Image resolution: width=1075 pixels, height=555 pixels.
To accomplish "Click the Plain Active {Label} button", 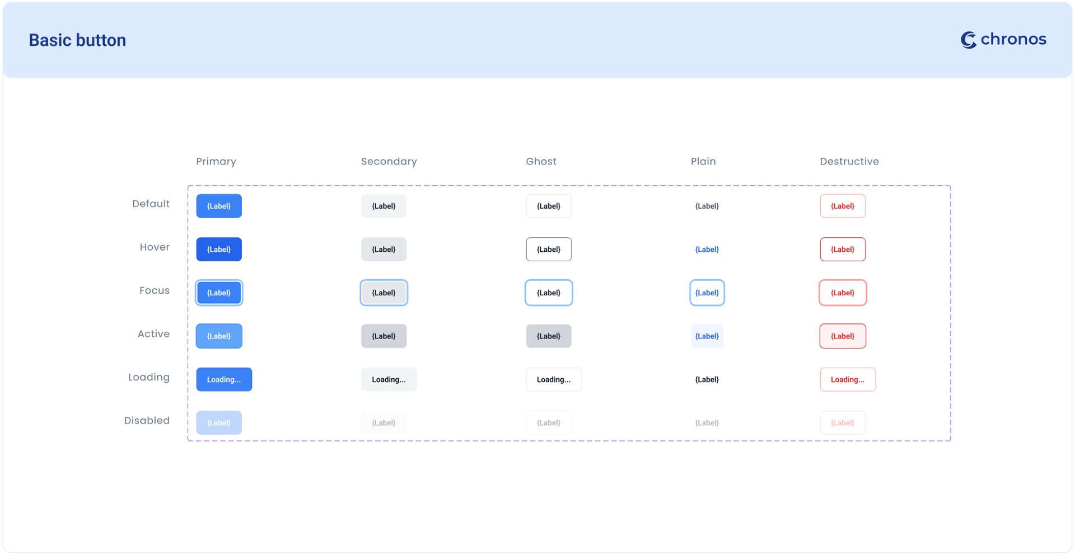I will pos(707,336).
